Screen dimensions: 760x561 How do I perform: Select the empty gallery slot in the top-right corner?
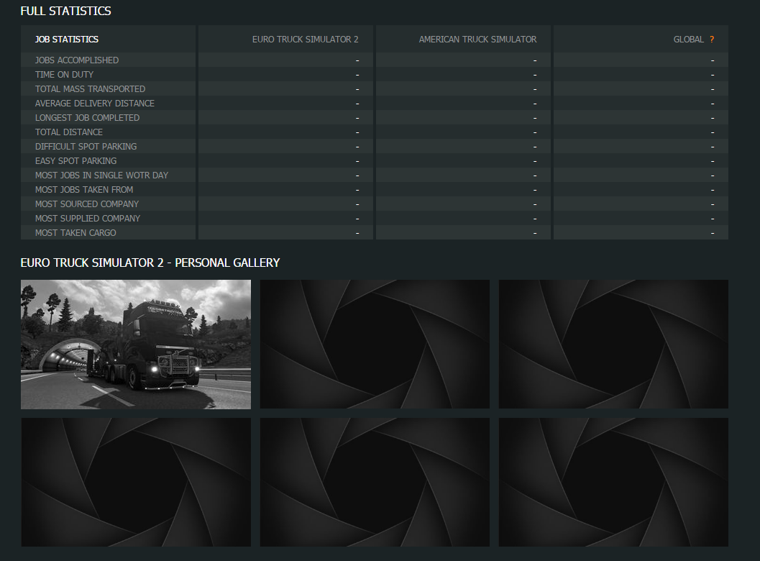coord(613,345)
